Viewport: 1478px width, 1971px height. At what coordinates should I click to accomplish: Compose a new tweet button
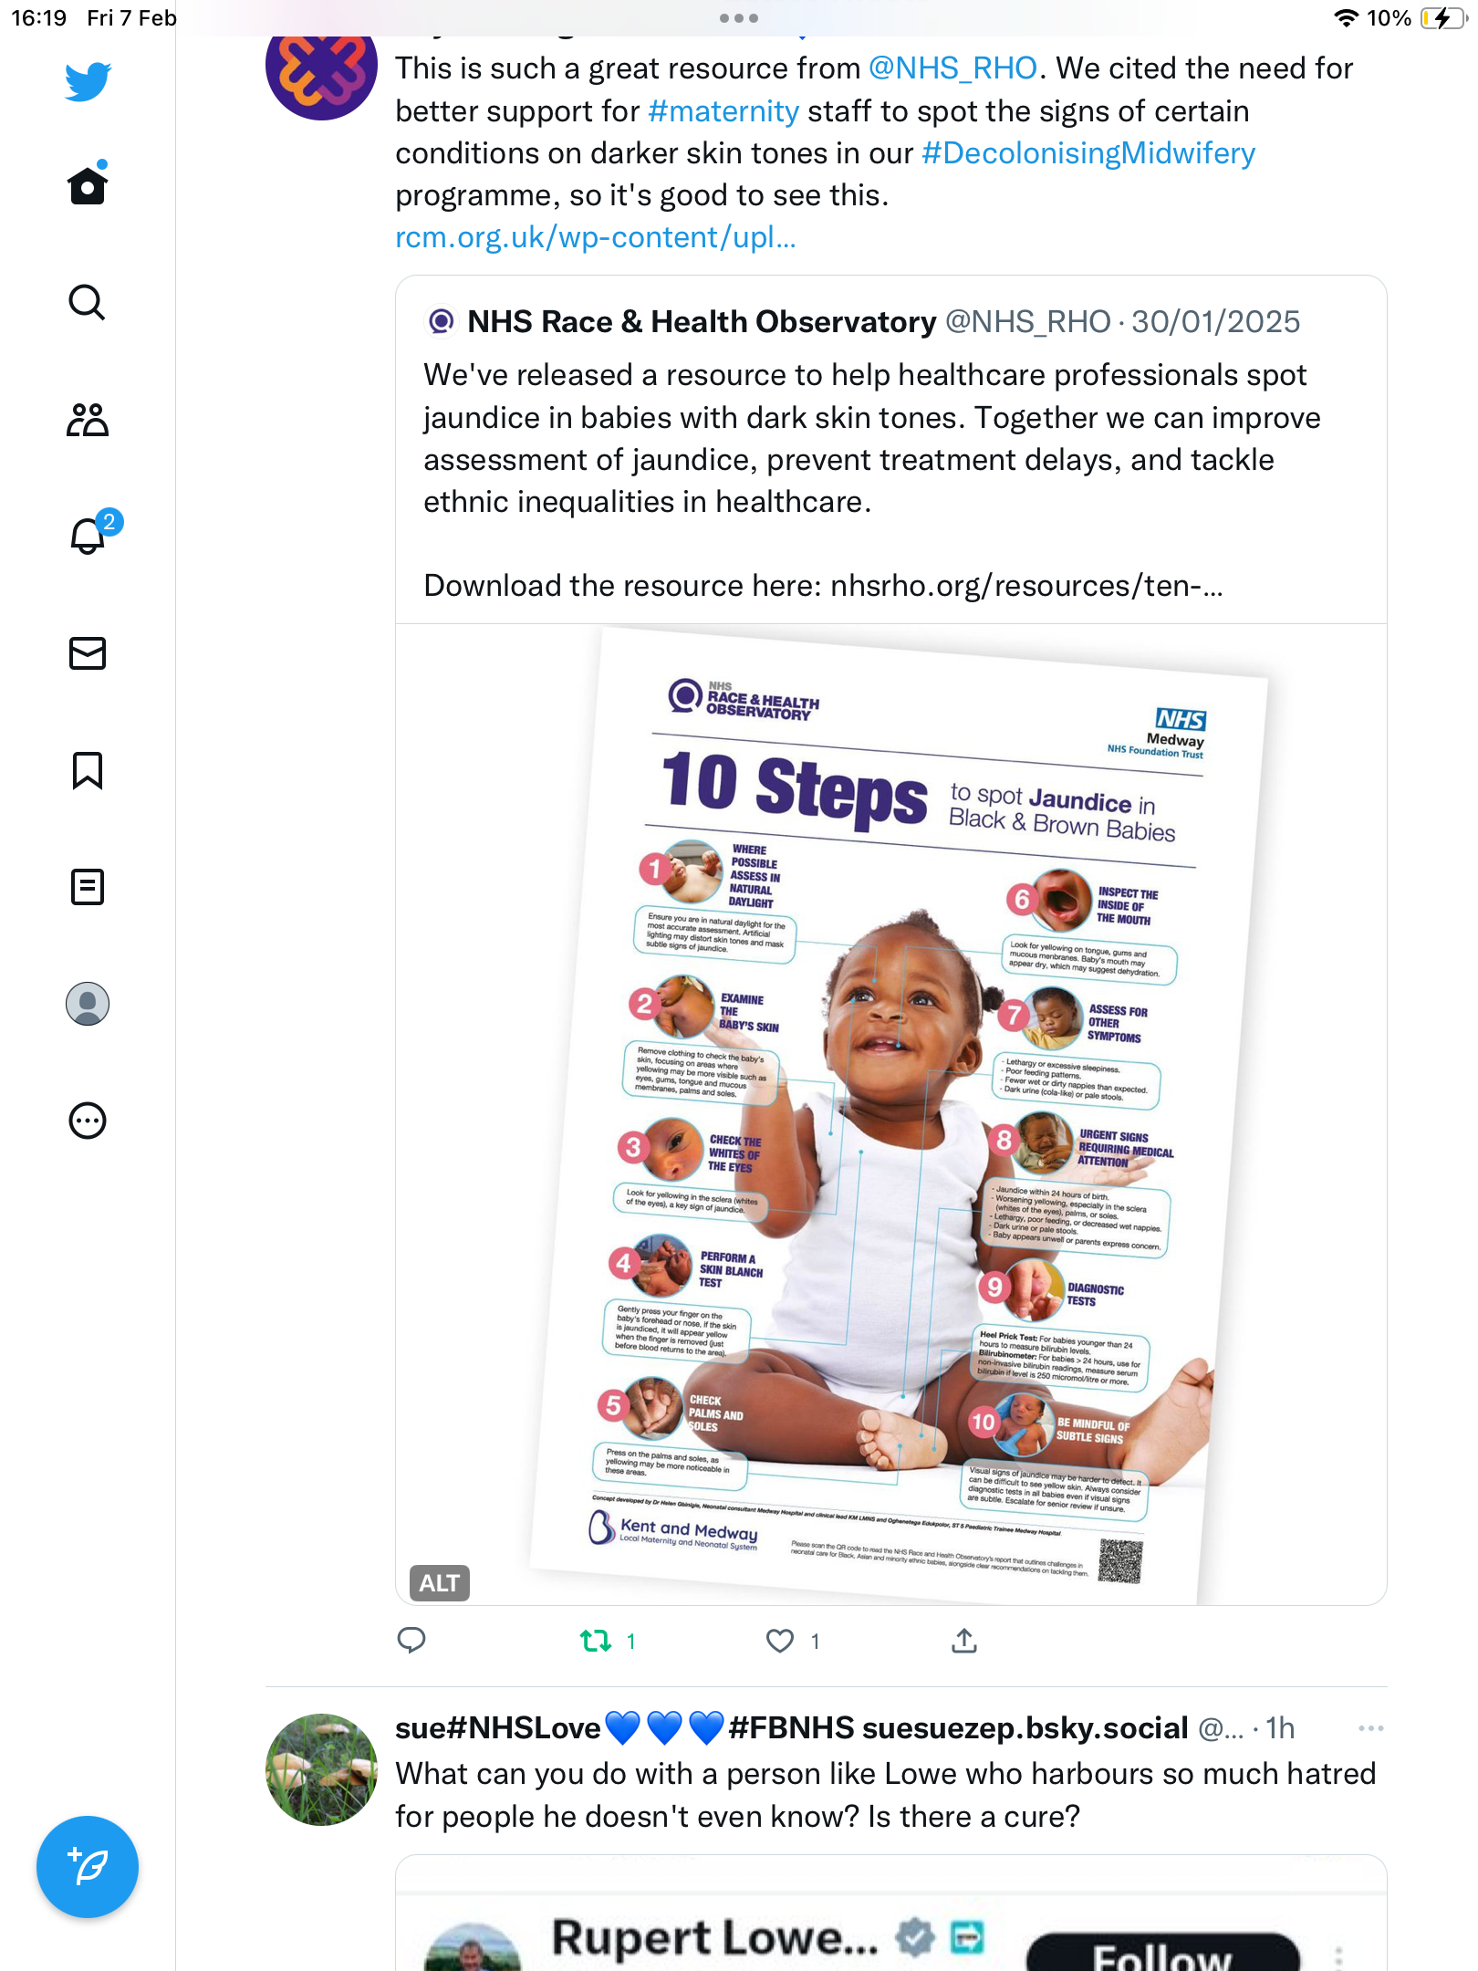pyautogui.click(x=88, y=1867)
